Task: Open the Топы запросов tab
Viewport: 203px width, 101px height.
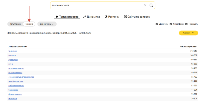Action: [x=67, y=17]
